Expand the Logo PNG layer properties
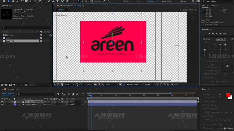234x131 pixels. pos(13,102)
